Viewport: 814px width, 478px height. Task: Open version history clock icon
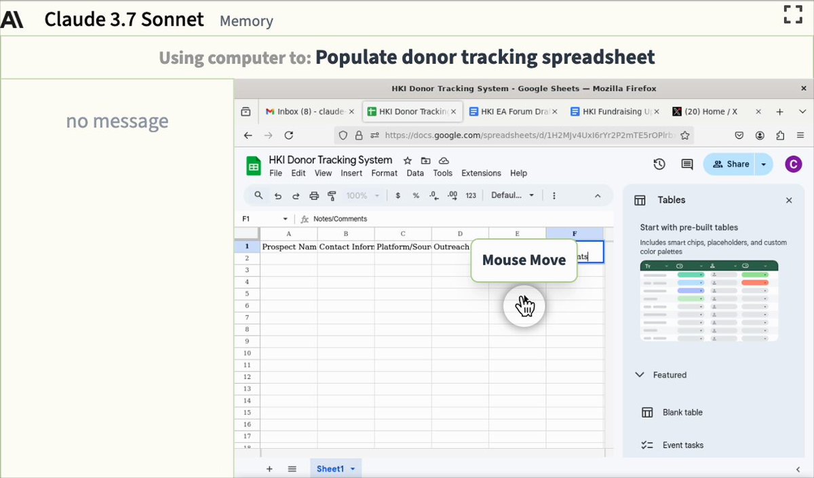[x=659, y=164]
